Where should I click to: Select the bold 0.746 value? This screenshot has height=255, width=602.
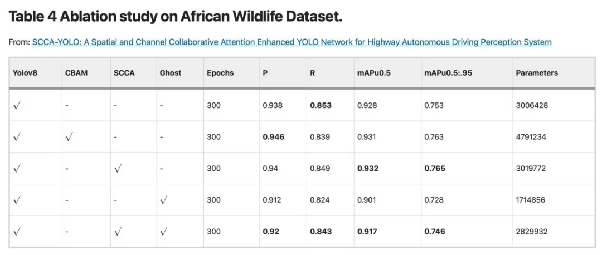pos(435,232)
